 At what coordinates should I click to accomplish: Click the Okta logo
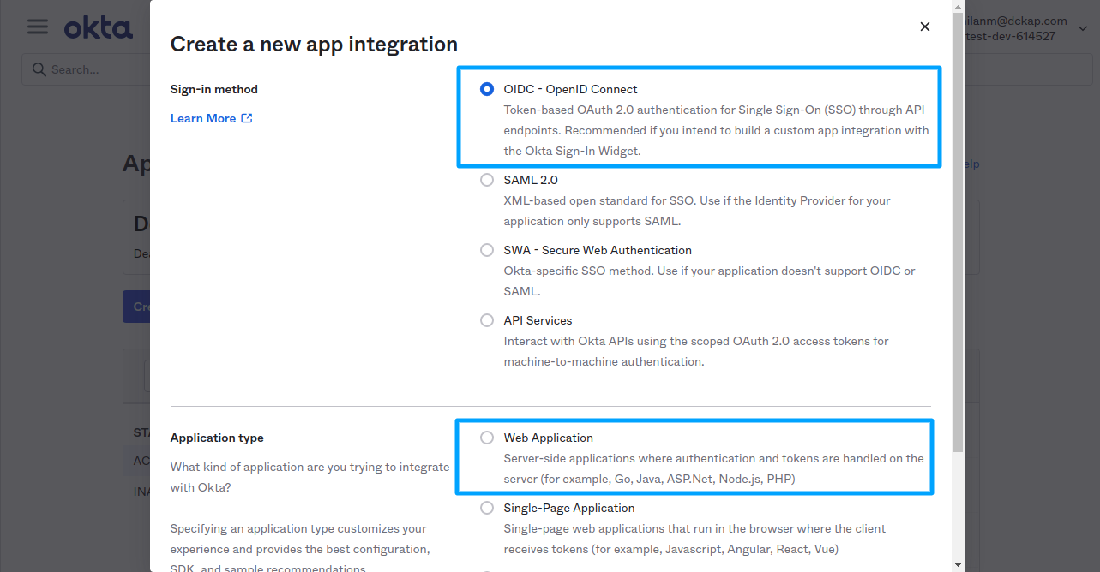pyautogui.click(x=97, y=27)
